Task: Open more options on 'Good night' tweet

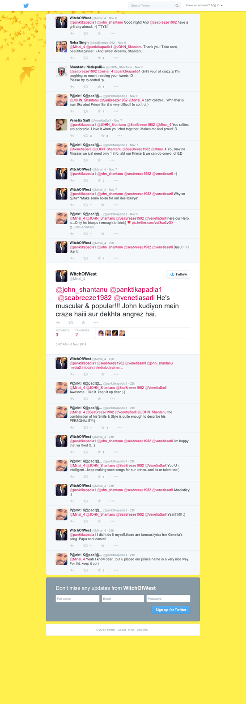Action: click(113, 34)
